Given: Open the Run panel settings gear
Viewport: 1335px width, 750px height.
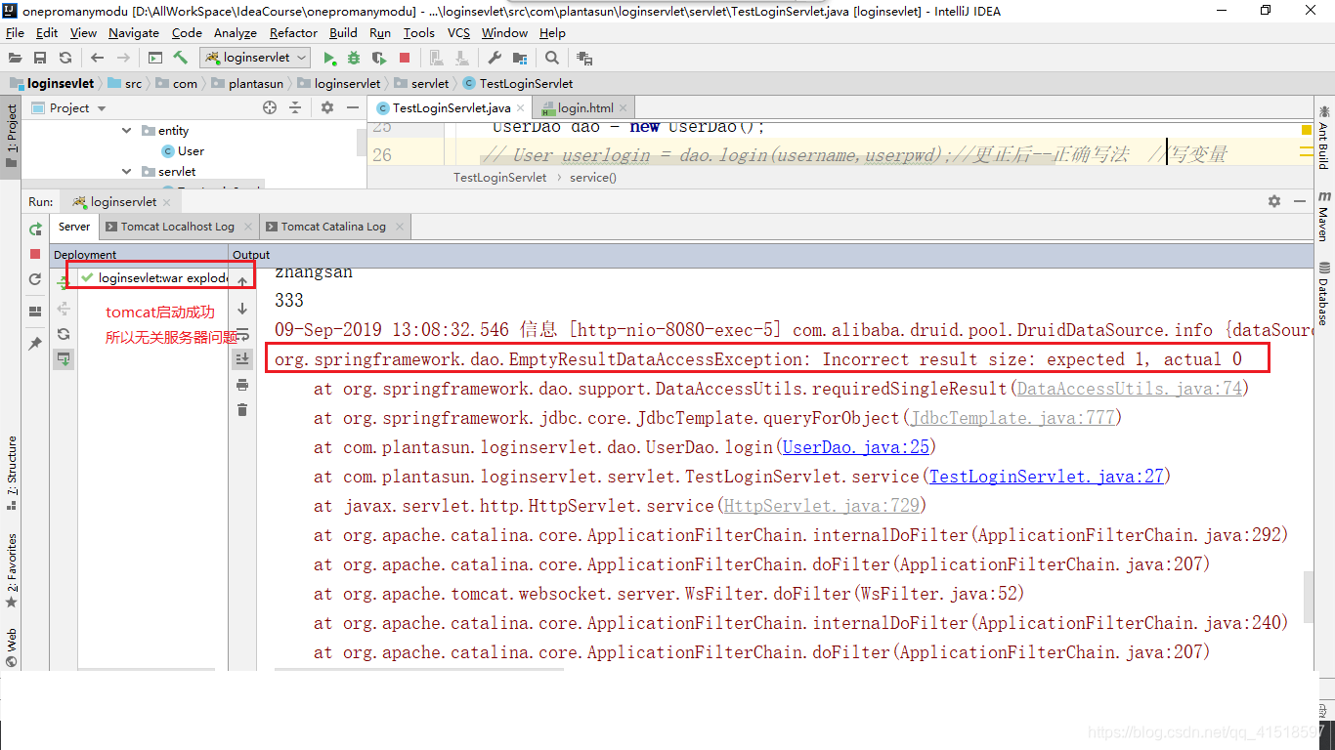Looking at the screenshot, I should tap(1274, 201).
